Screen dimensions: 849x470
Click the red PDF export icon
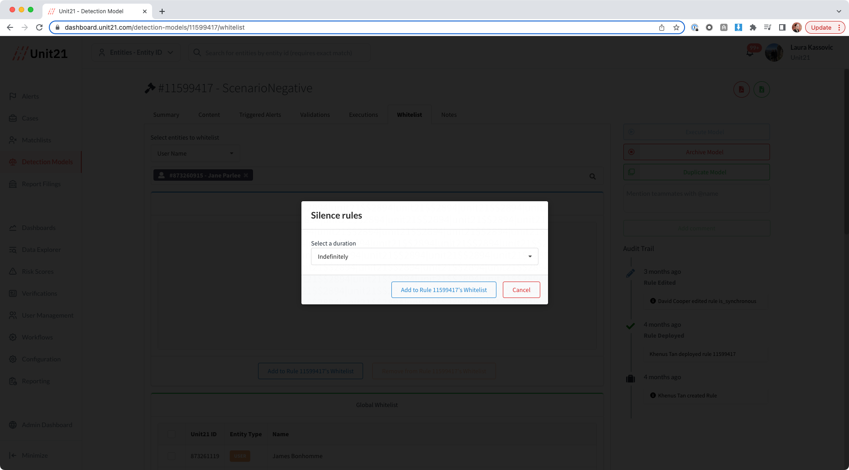[x=741, y=89]
